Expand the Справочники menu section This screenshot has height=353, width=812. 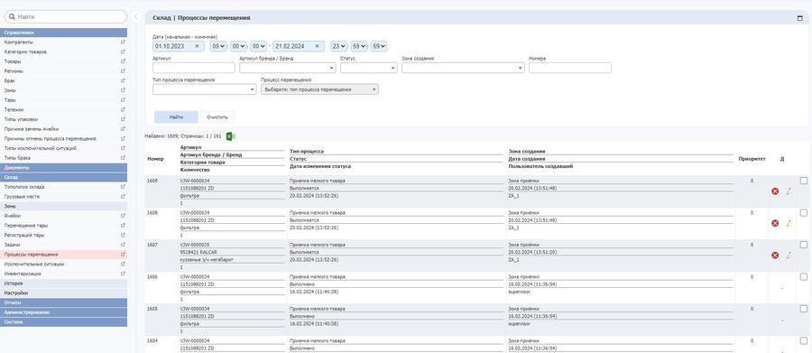coord(64,33)
